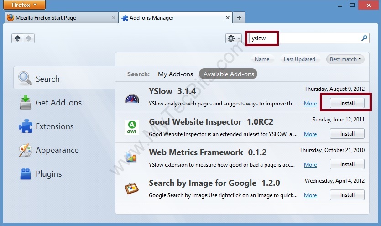Screen dimensions: 381x226
Task: Click the Web Metrics Framework chart icon
Action: click(x=131, y=158)
